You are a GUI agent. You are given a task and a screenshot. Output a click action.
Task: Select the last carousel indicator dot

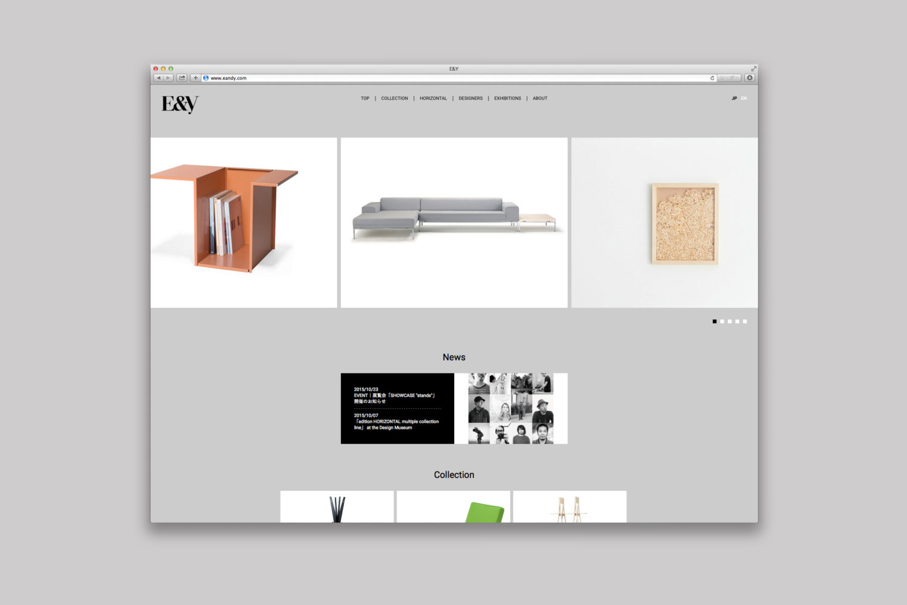745,321
